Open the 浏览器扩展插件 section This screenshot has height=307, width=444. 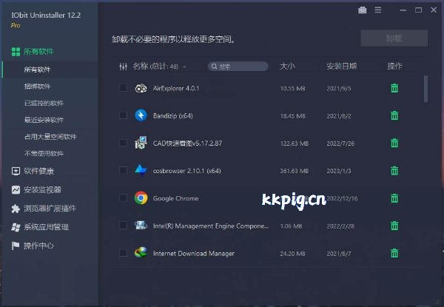[50, 209]
